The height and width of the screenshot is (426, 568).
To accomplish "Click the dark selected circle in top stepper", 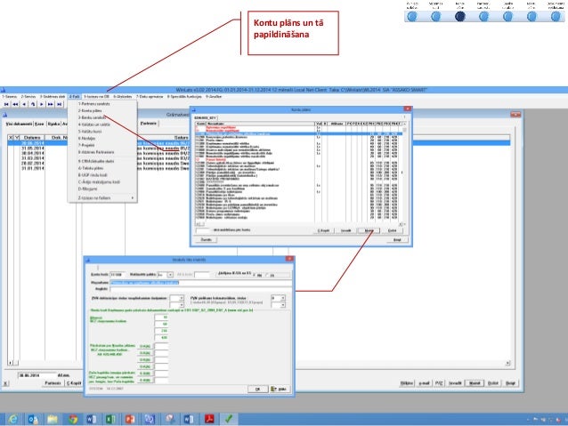I will coord(459,16).
